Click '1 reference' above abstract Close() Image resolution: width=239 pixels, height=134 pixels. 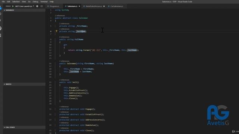point(64,128)
